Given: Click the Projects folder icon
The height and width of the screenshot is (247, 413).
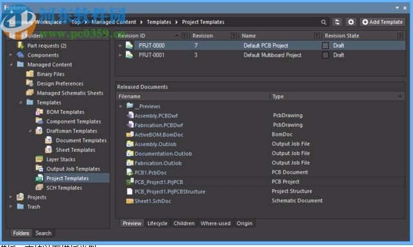Looking at the screenshot, I should pos(21,197).
